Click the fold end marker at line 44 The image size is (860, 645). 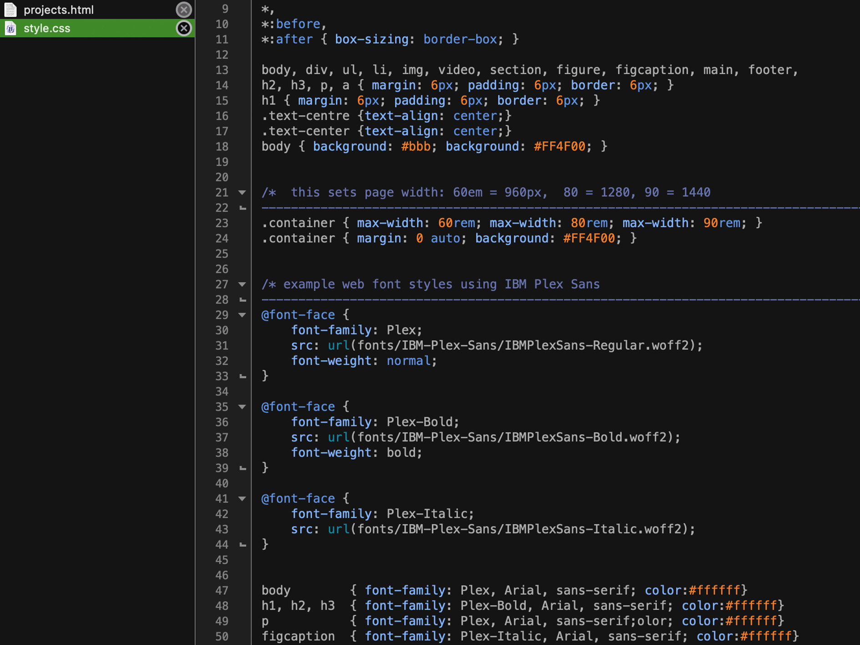coord(243,545)
